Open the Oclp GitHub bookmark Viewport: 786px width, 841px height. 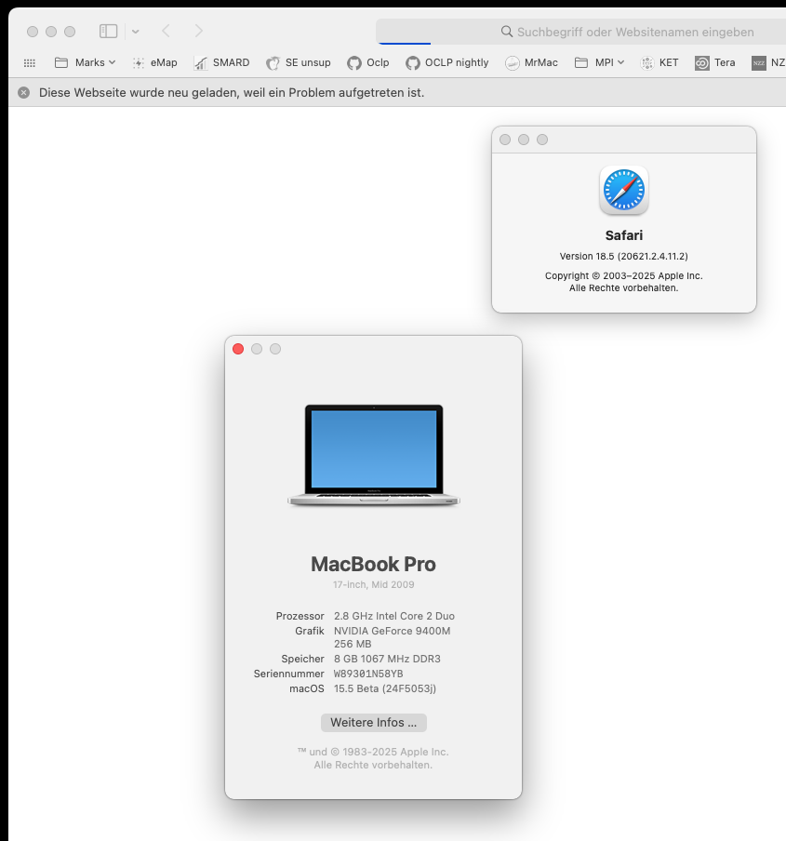367,62
